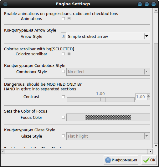
Task: Enable the Animations override checkbox
Action: point(63,19)
